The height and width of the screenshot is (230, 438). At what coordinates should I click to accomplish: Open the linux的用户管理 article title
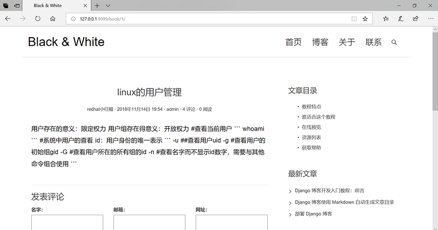click(x=149, y=92)
